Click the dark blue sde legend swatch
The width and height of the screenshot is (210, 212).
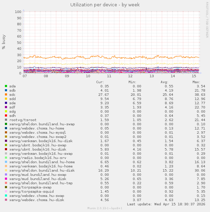6,103
